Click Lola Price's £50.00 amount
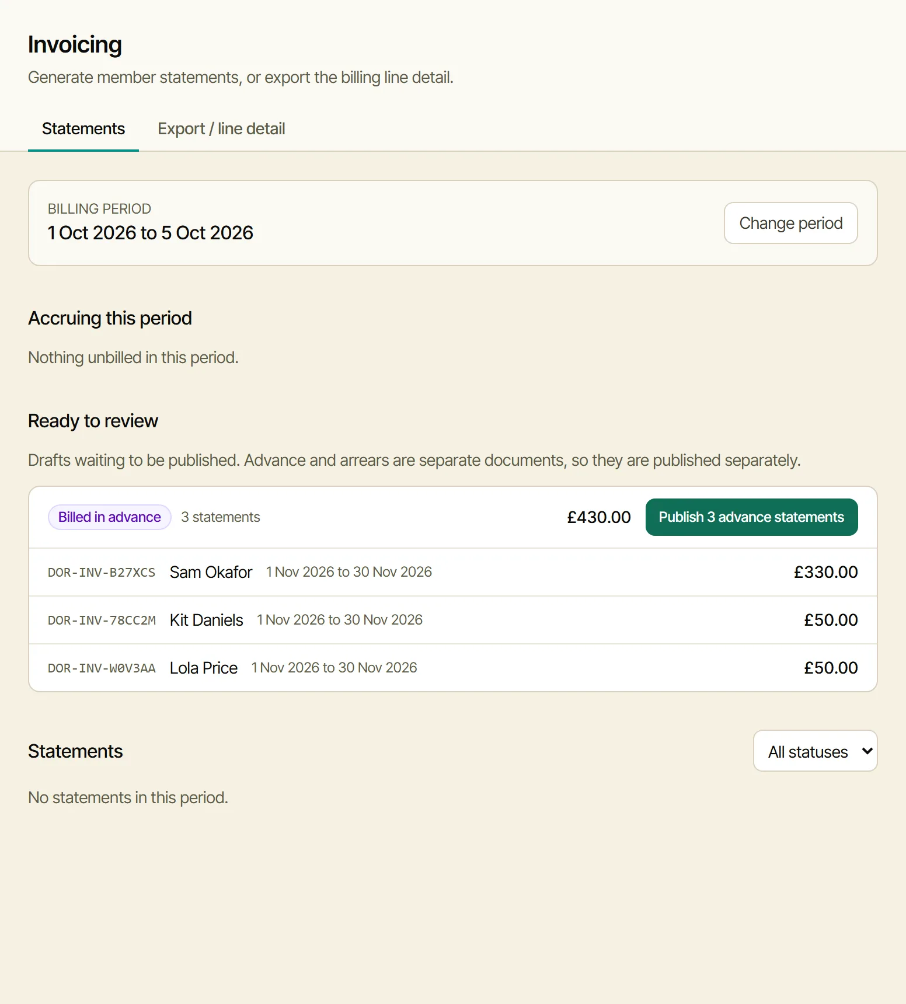This screenshot has width=906, height=1004. pyautogui.click(x=831, y=668)
